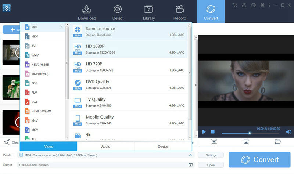The height and width of the screenshot is (174, 294).
Task: Click the Output path field
Action: tap(106, 165)
